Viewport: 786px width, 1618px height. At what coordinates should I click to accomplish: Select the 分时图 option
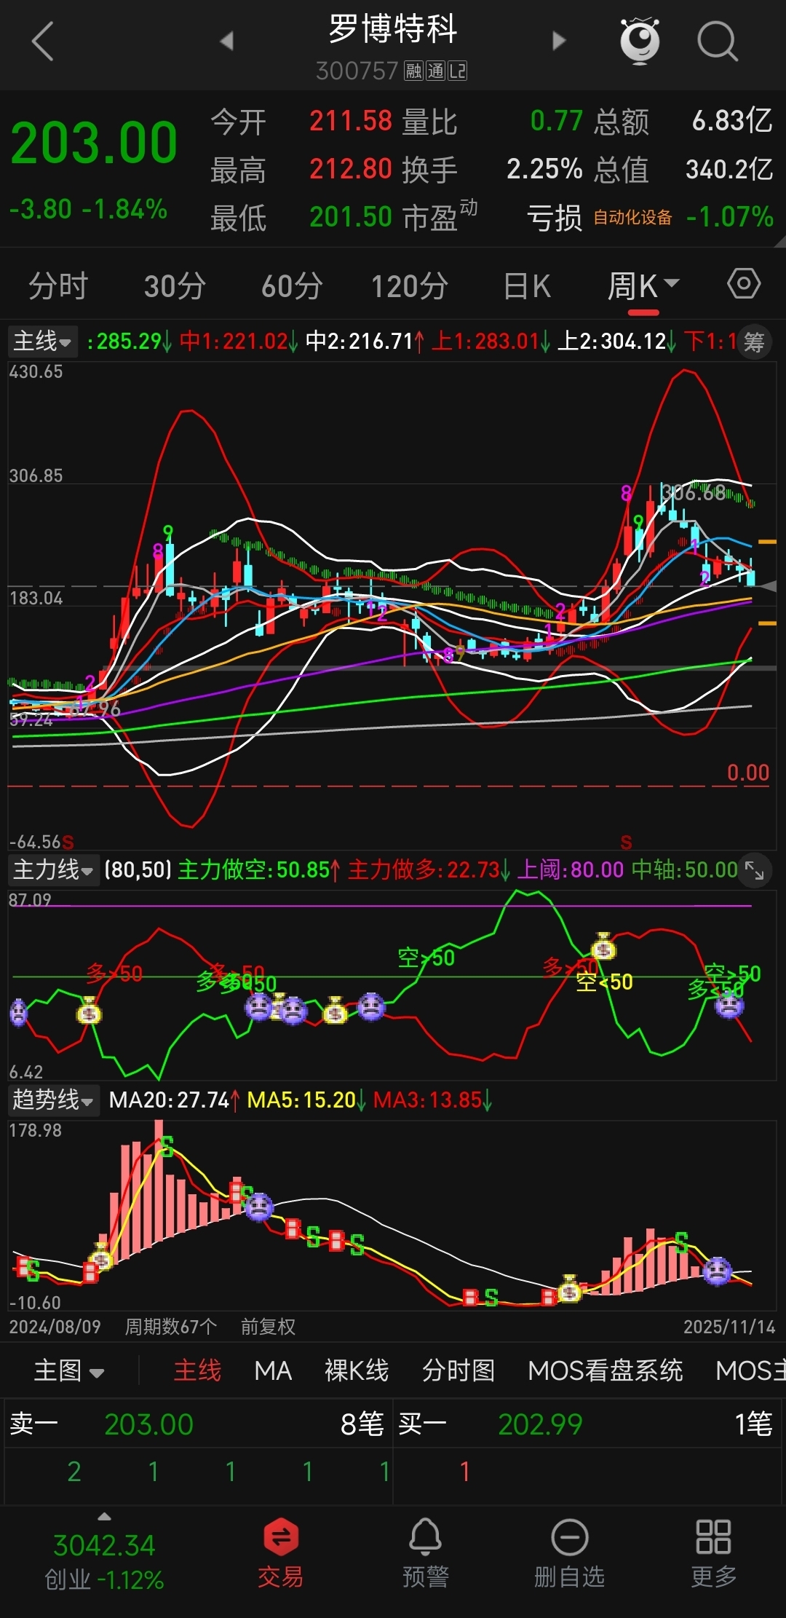click(458, 1371)
